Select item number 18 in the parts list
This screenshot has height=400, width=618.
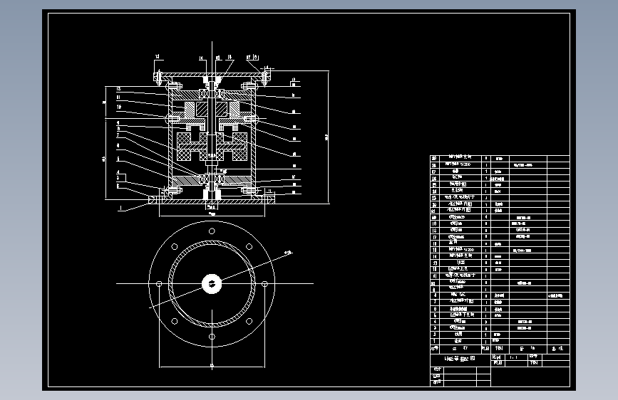click(434, 231)
